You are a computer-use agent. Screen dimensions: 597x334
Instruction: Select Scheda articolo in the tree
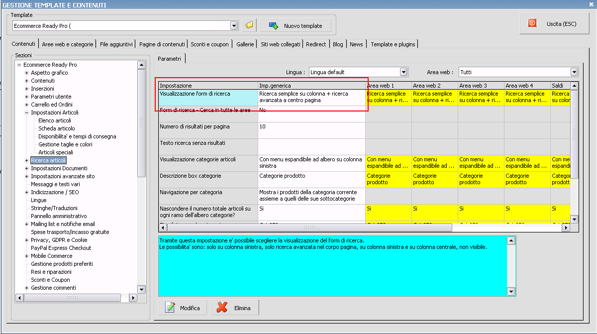(x=56, y=128)
